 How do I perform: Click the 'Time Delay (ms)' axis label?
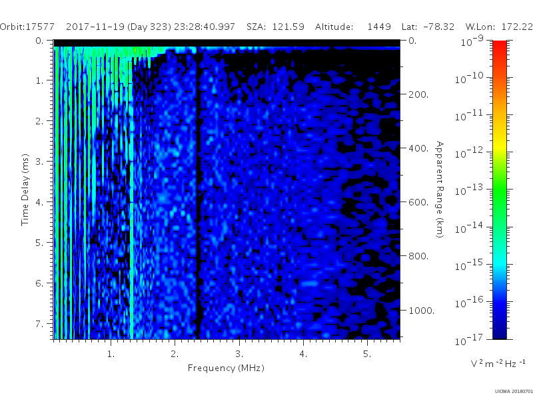click(x=25, y=190)
